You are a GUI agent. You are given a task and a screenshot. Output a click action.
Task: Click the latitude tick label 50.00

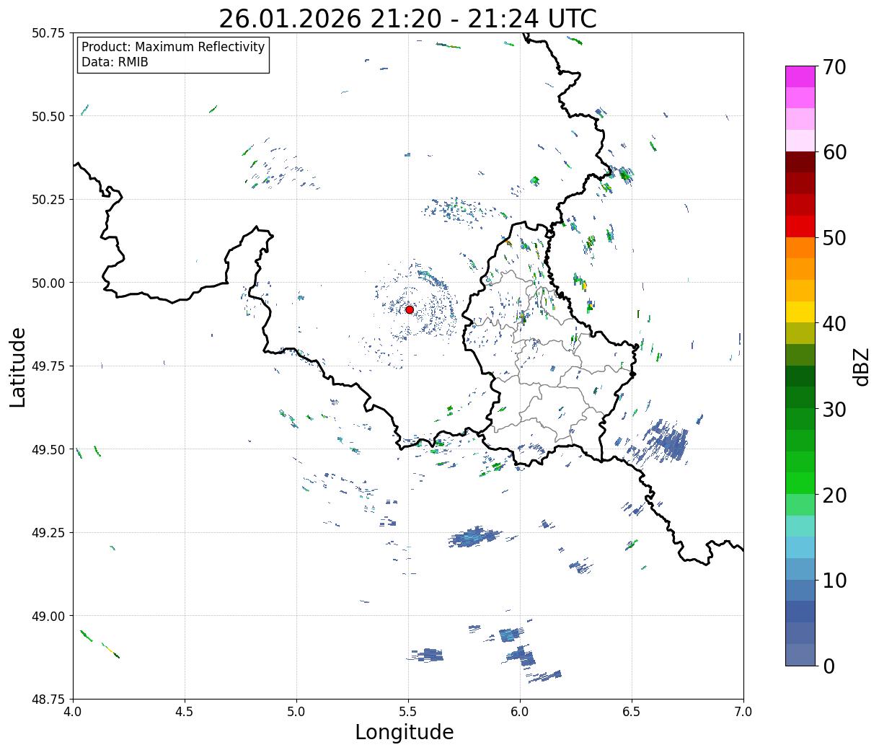[x=49, y=283]
